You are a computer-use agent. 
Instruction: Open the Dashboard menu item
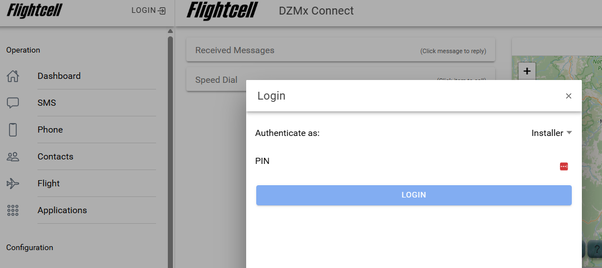click(59, 76)
